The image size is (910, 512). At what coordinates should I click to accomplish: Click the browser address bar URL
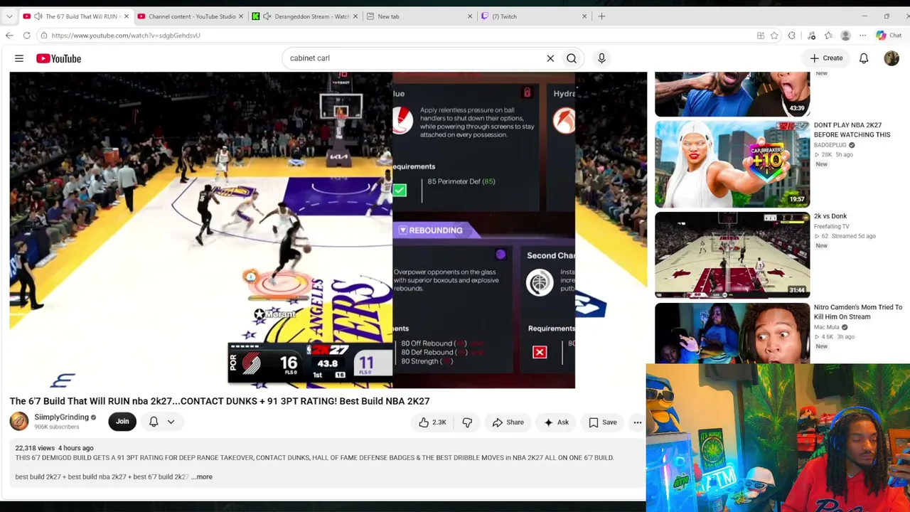coord(126,36)
